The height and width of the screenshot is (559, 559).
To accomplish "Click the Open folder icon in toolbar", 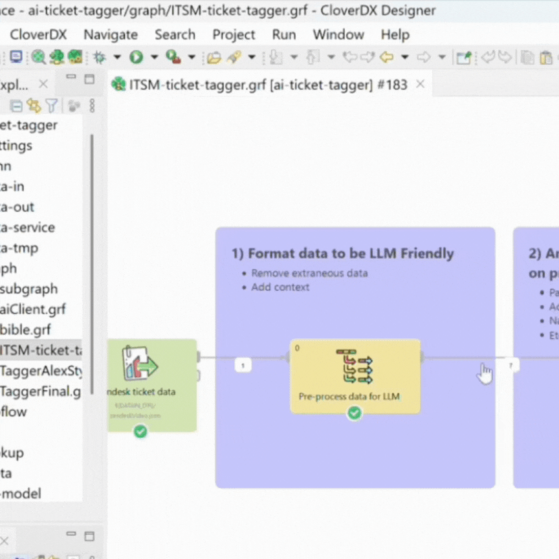I will 214,57.
